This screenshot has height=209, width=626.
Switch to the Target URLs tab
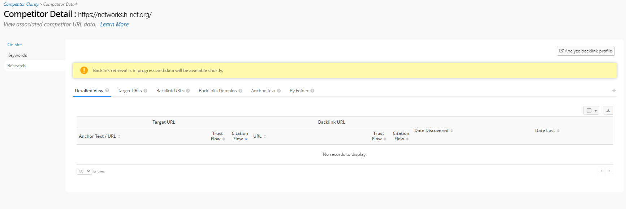pos(130,91)
